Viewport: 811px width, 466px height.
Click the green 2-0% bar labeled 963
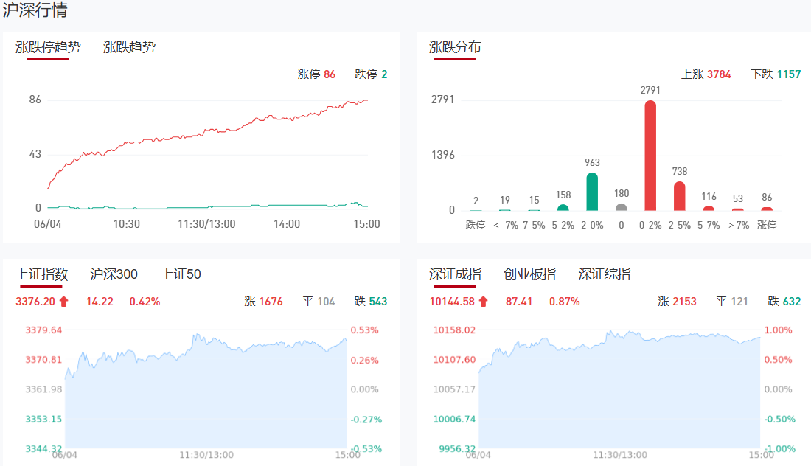click(x=592, y=192)
